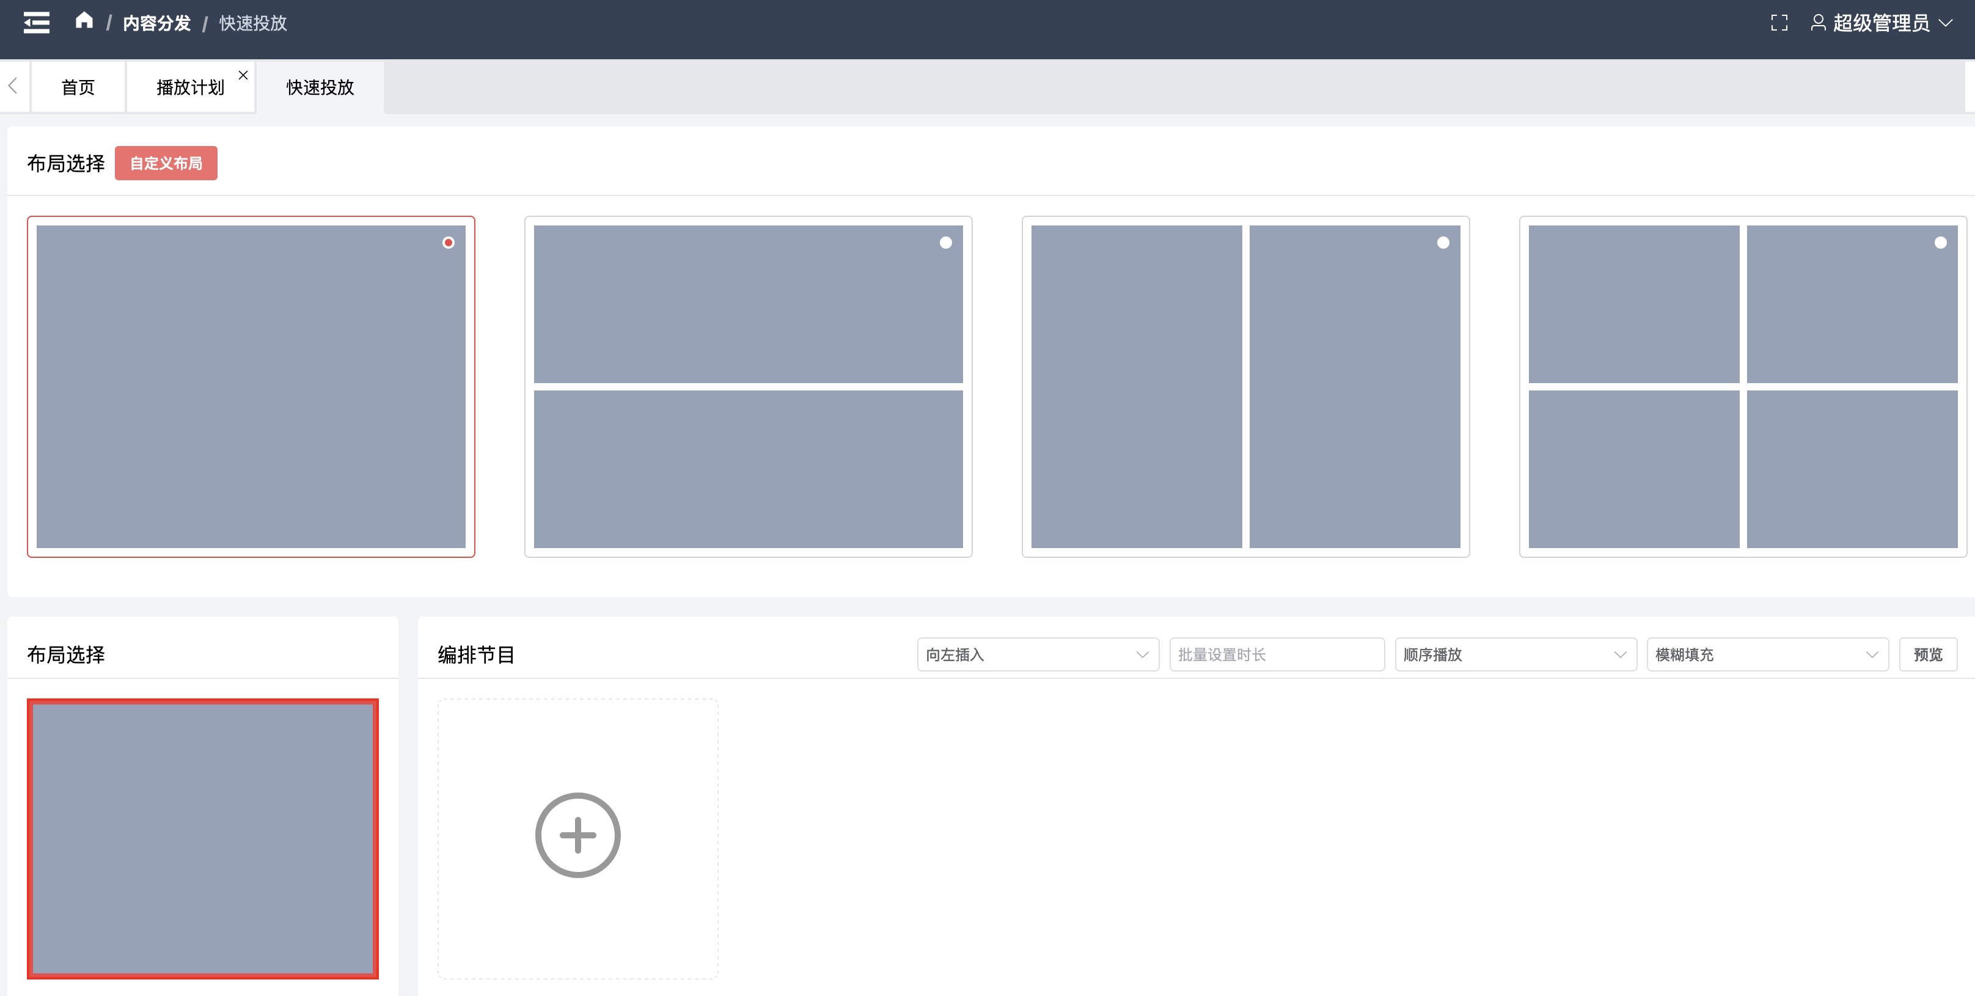Open 向左插入 dropdown
The image size is (1975, 996).
tap(1038, 654)
